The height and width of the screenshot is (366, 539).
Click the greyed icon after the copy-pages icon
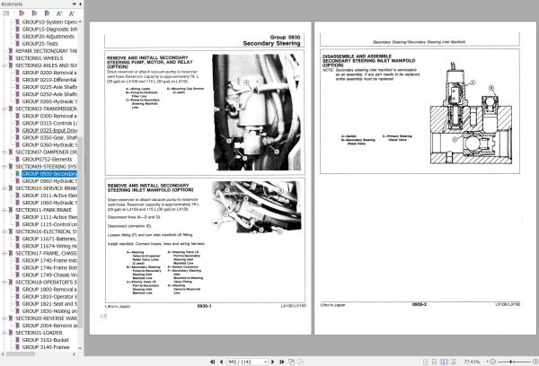pyautogui.click(x=301, y=362)
